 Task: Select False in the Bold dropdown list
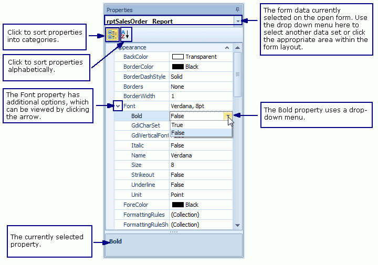[x=178, y=133]
